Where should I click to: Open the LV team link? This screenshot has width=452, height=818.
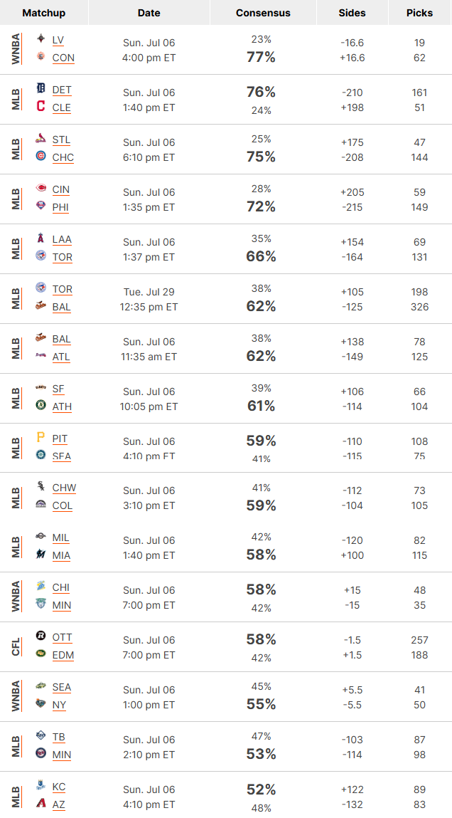click(x=58, y=40)
